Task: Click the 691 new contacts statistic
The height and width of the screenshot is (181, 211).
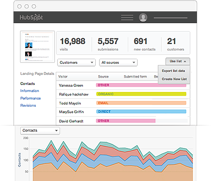Action: coord(145,44)
